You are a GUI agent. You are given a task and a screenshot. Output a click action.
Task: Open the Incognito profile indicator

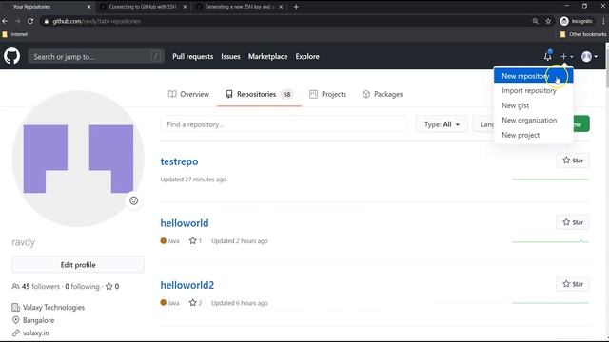point(577,21)
